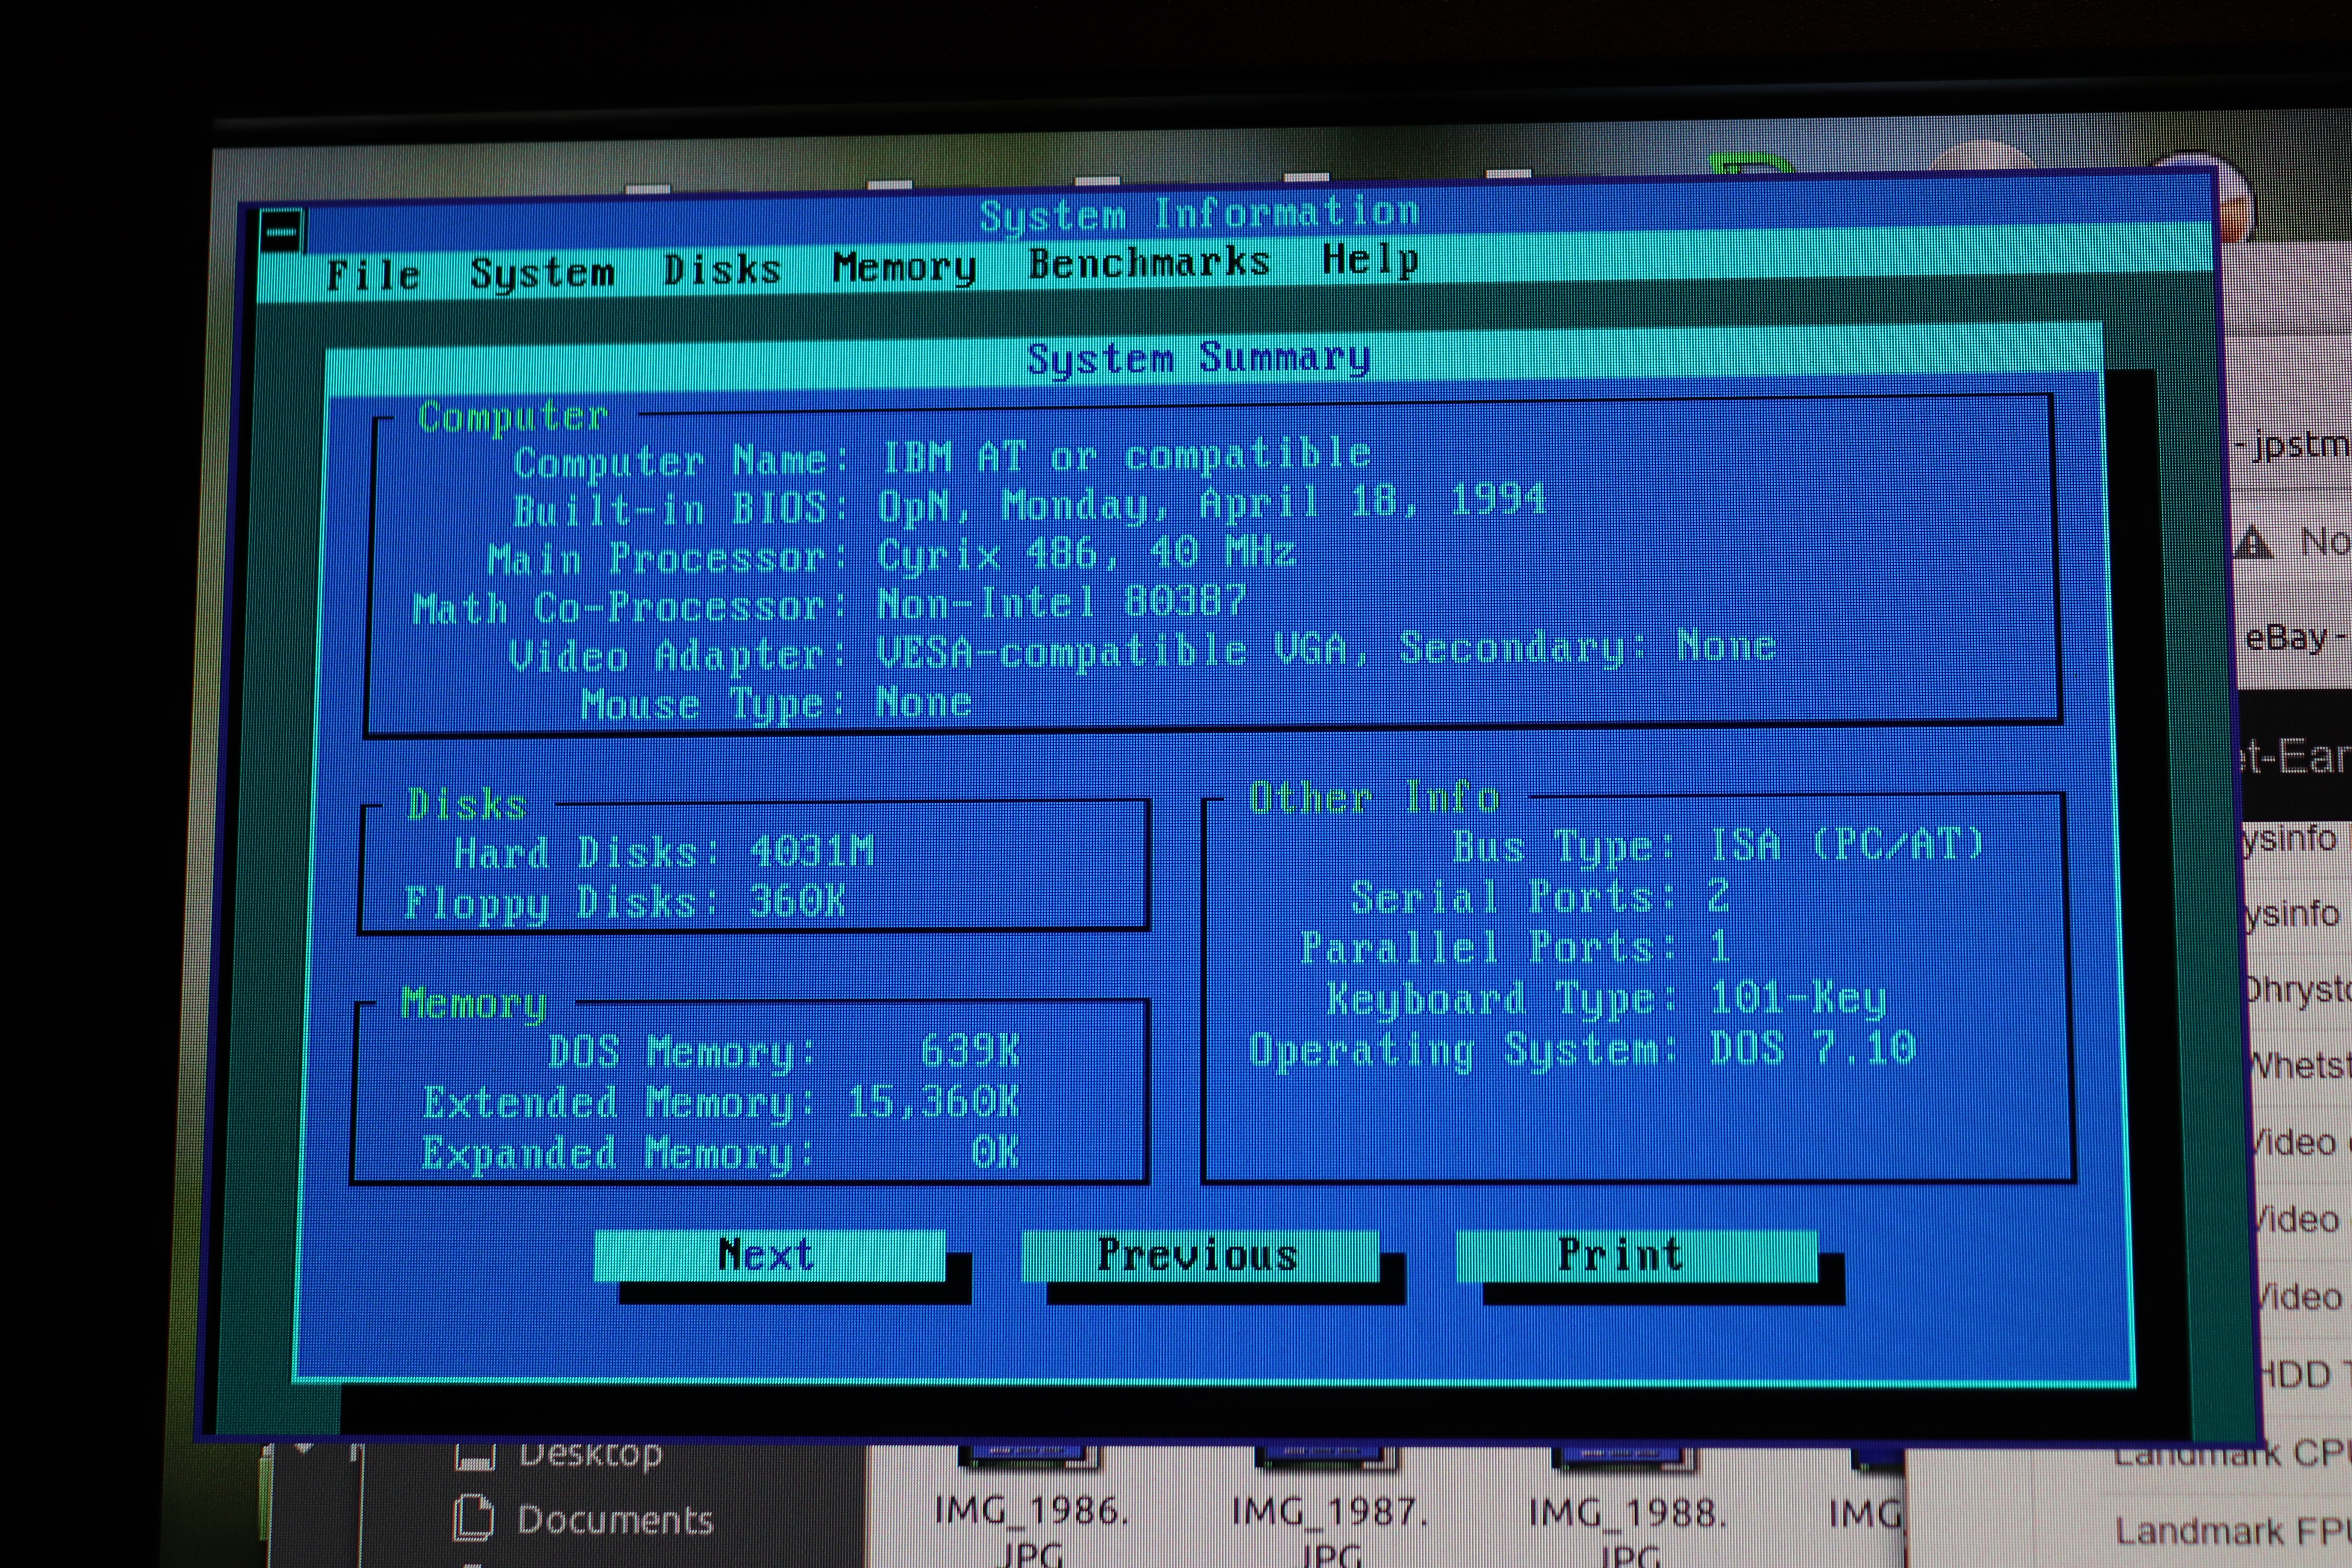2352x1568 pixels.
Task: Open the Disks menu
Action: click(x=722, y=269)
